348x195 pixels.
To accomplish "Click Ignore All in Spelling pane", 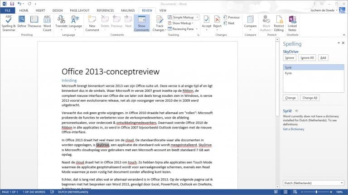I will 307,58.
